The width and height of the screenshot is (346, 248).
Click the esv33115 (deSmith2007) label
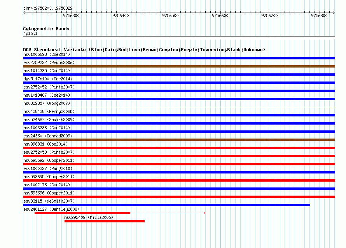tap(49, 201)
